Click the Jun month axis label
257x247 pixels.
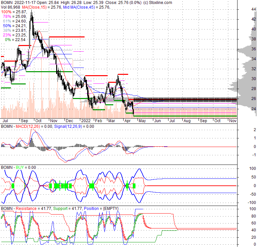(157, 121)
